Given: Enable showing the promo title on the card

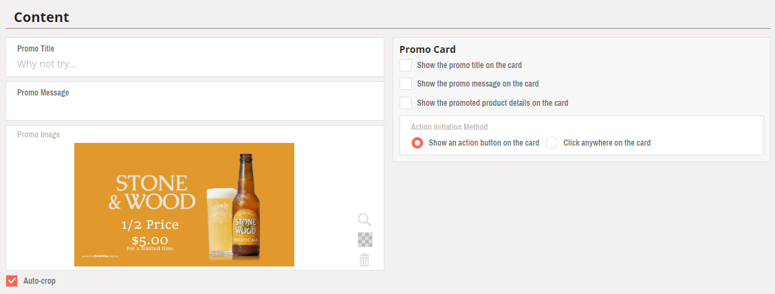Looking at the screenshot, I should click(x=406, y=65).
